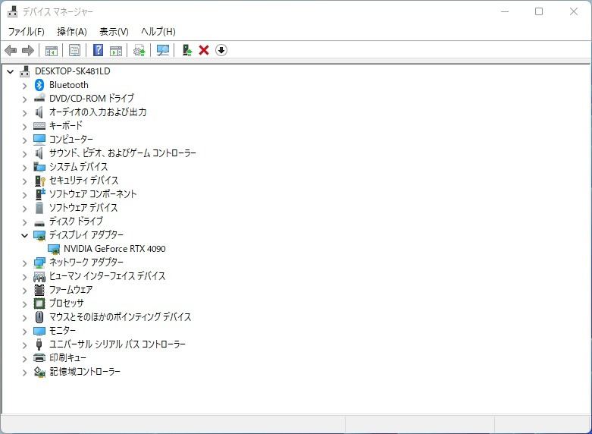This screenshot has height=434, width=592.
Task: Click the 記憶域コントローラー icon
Action: click(x=39, y=372)
